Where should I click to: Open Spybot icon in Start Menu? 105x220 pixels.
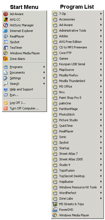coord(6,42)
